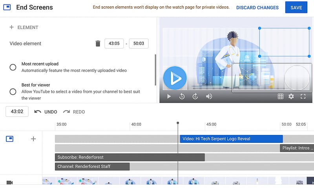The width and height of the screenshot is (314, 189).
Task: Click the UNDO label
Action: click(x=51, y=112)
